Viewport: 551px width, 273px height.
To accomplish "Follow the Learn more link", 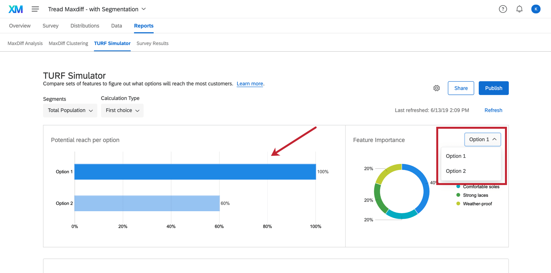I will point(250,84).
